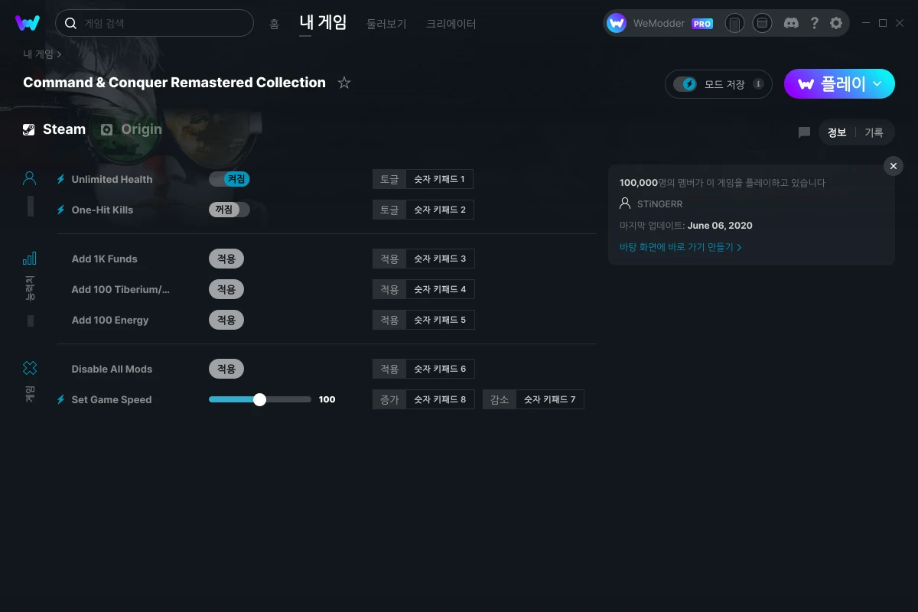Change the 숫자 키패드 8 increase speed hotkey

click(x=441, y=399)
